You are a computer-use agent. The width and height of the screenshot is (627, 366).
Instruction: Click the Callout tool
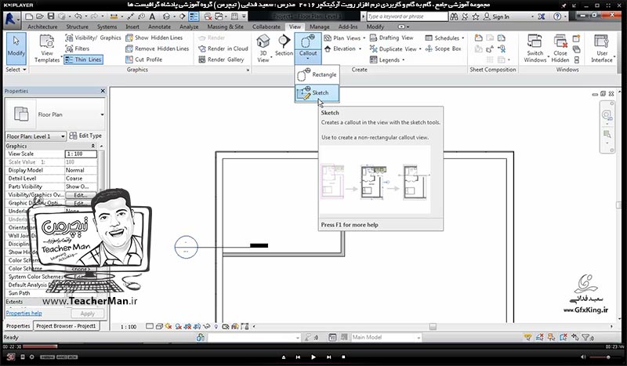pyautogui.click(x=308, y=48)
